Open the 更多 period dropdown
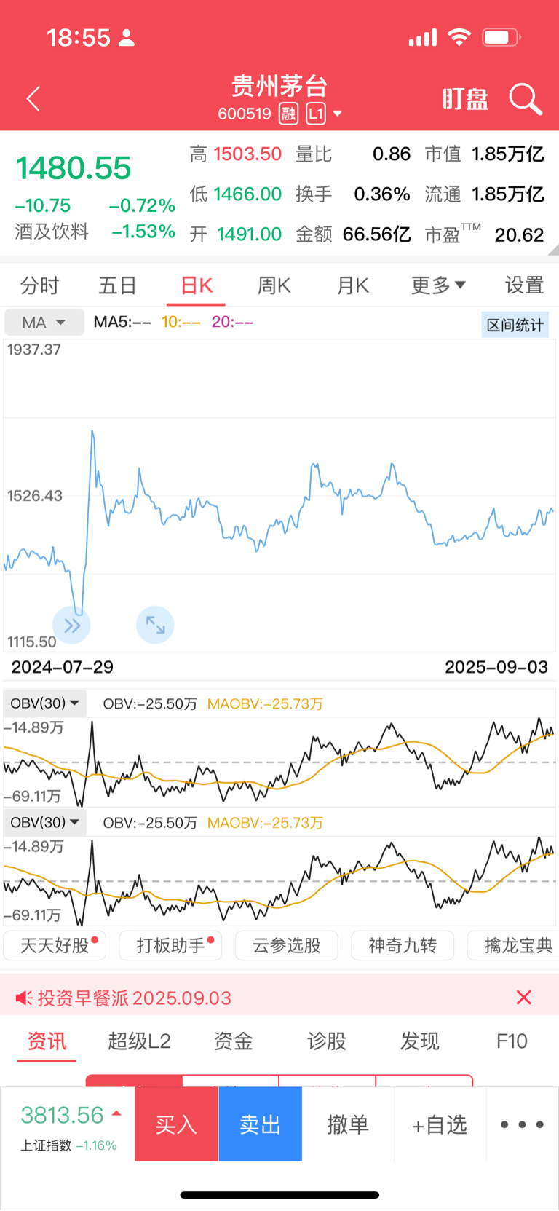Image resolution: width=559 pixels, height=1211 pixels. tap(438, 285)
